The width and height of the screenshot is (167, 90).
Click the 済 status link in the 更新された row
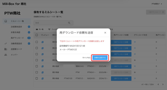click(135, 66)
